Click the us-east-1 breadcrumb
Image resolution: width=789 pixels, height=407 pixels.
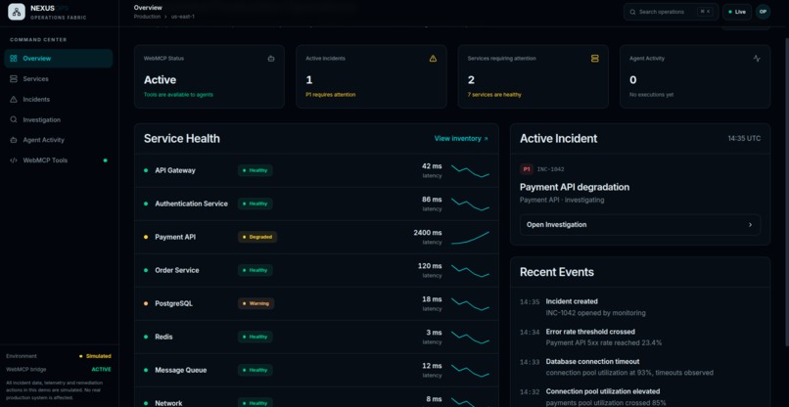(183, 17)
